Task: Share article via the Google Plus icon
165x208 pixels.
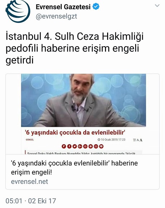Action: 80,146
